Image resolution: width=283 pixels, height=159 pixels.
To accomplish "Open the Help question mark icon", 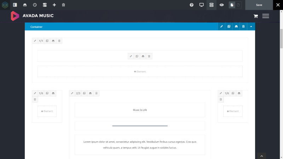I will (x=191, y=5).
